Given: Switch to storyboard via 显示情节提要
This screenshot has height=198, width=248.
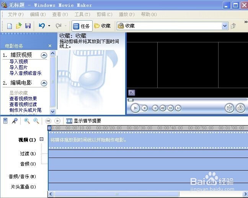Looking at the screenshot, I should (x=84, y=121).
